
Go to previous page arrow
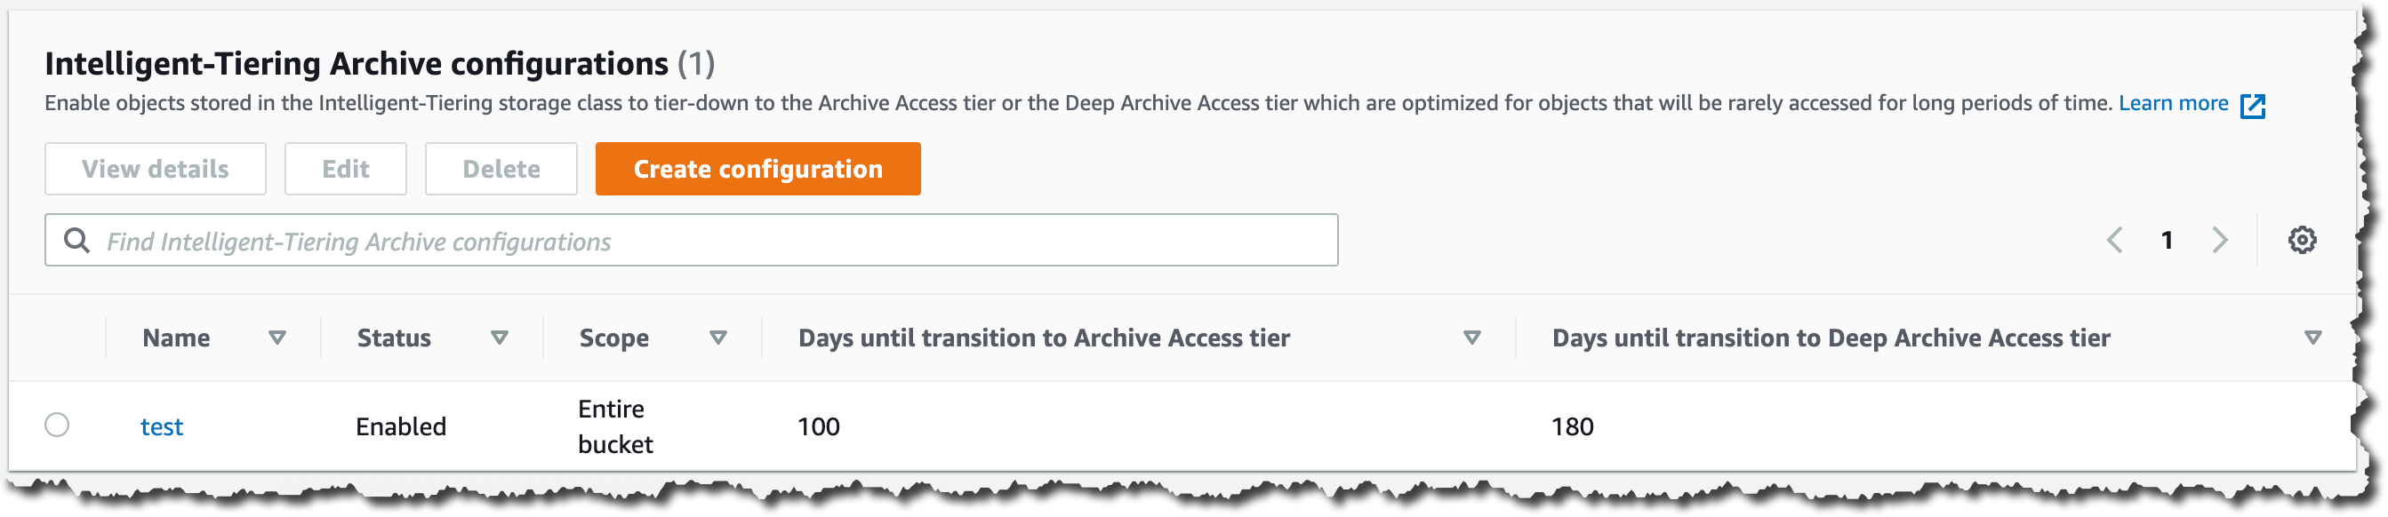click(2114, 241)
